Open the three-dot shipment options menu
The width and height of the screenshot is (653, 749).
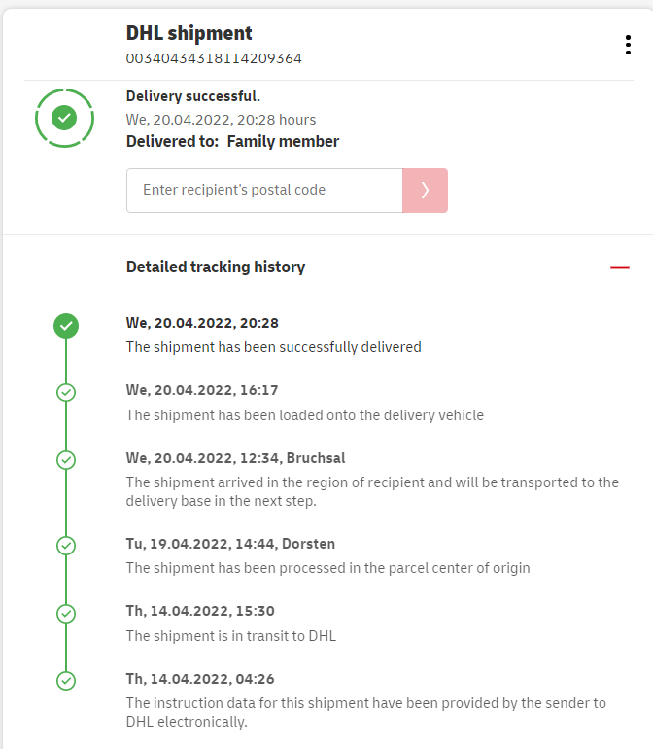(628, 46)
